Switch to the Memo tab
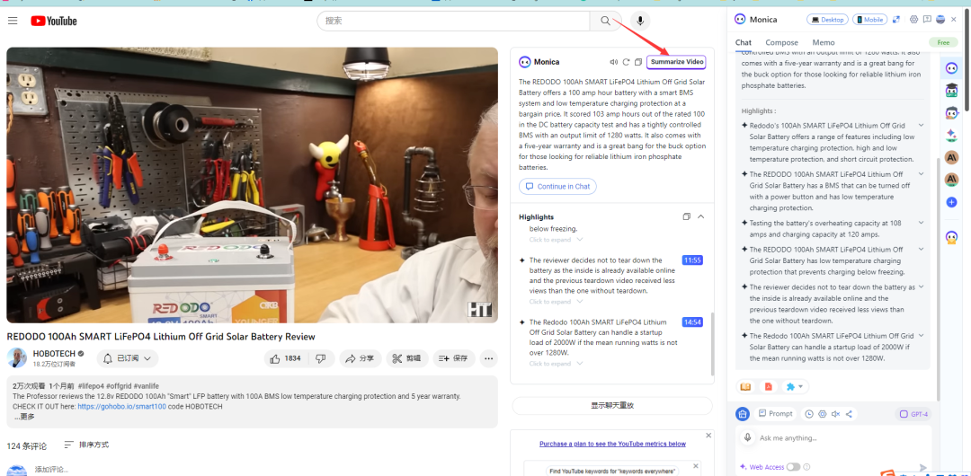Image resolution: width=971 pixels, height=476 pixels. click(x=824, y=43)
